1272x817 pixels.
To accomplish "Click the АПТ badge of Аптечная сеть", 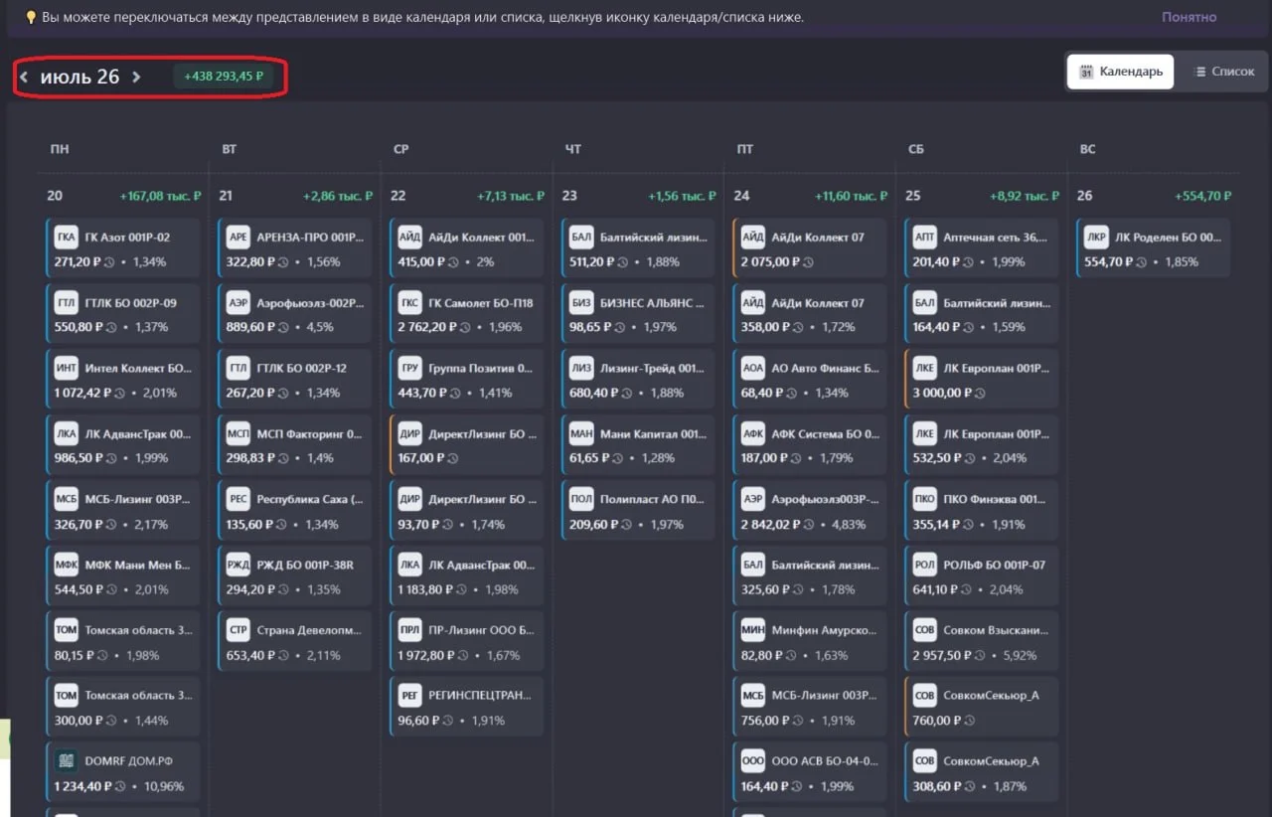I will tap(925, 238).
